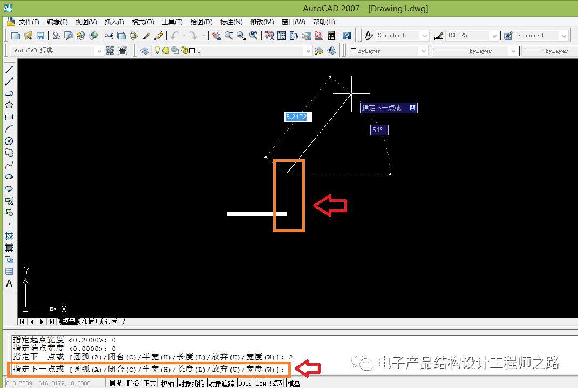
Task: Open the 绘图(D) menu
Action: point(201,22)
